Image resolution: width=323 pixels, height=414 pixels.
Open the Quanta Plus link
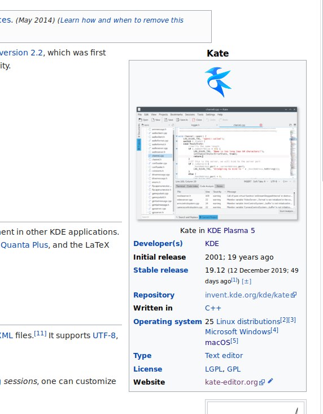point(24,245)
